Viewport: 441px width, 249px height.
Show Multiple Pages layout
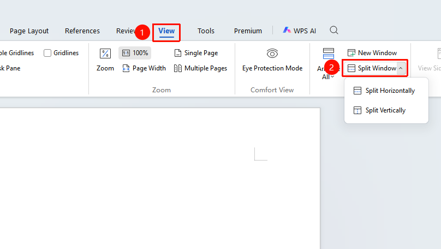200,68
